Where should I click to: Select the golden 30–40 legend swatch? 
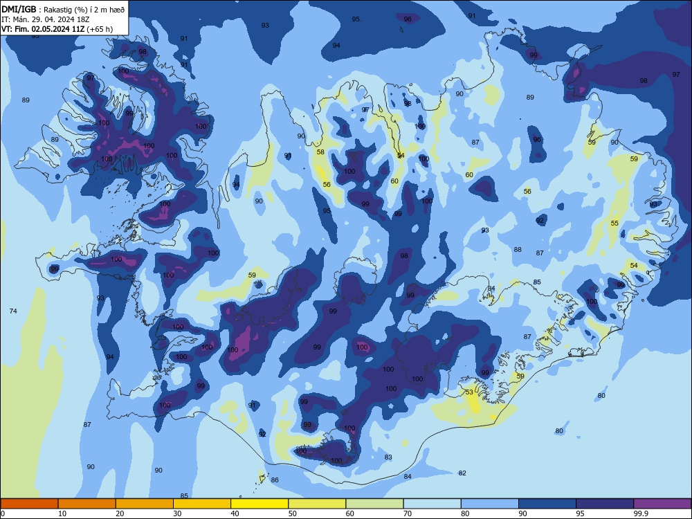tap(202, 504)
